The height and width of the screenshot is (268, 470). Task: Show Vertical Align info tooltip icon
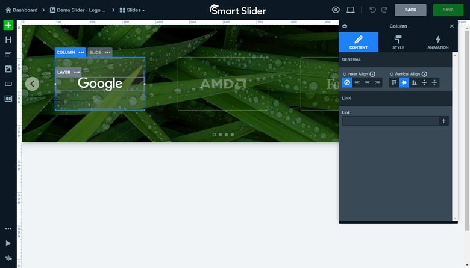coord(424,74)
